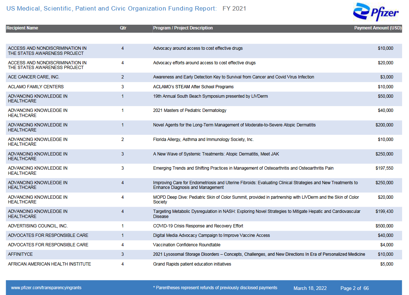
Task: Click 'Advocacy around access to cost effective drugs'
Action: (x=198, y=48)
